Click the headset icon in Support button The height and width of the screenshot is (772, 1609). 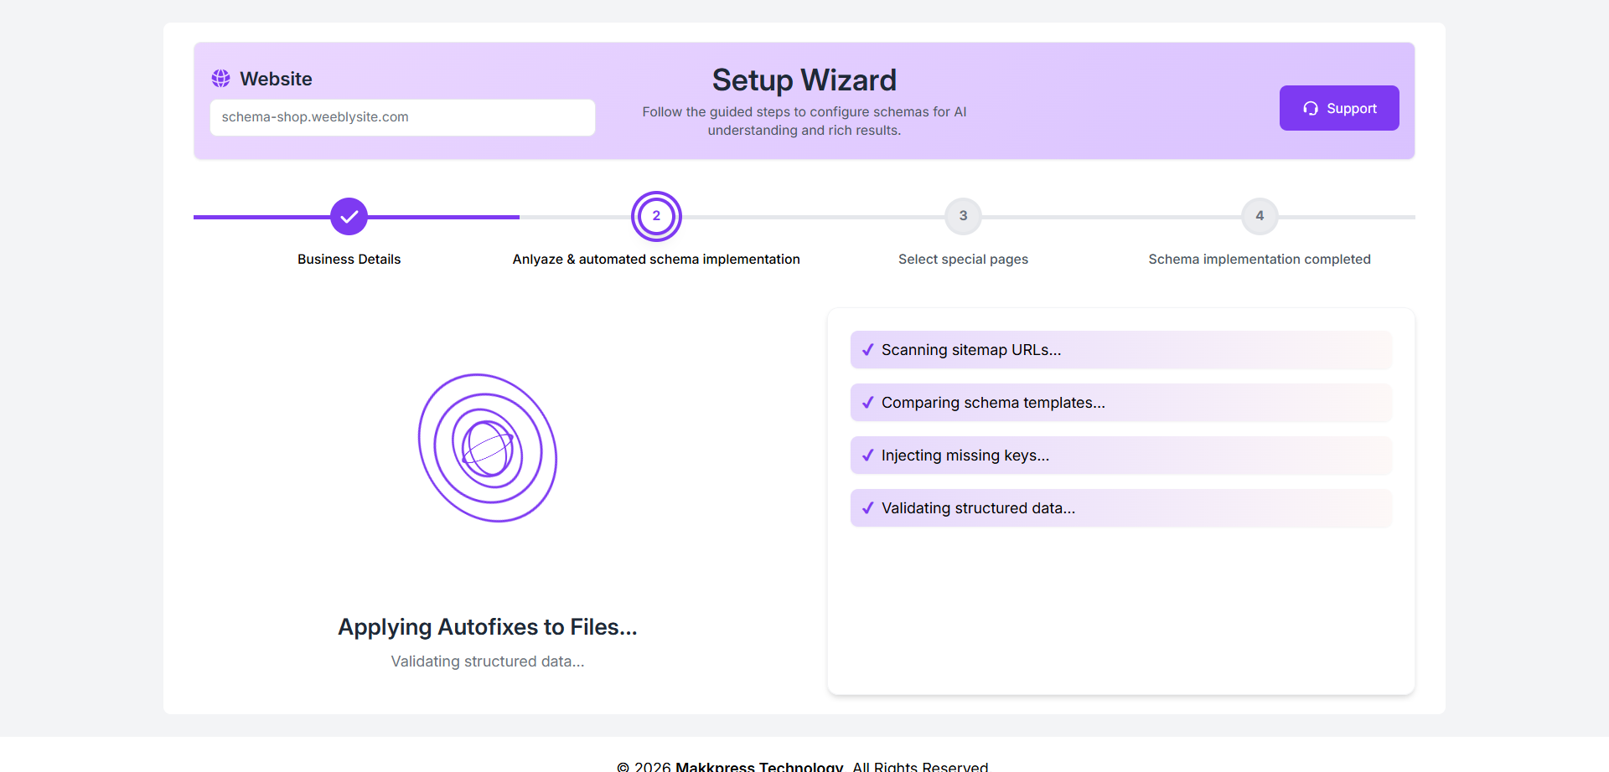(1311, 109)
